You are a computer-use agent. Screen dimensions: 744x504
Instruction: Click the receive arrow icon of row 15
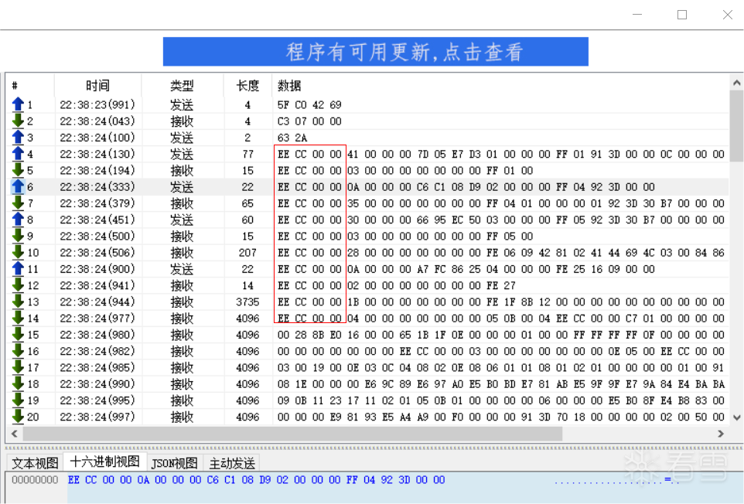coord(18,335)
